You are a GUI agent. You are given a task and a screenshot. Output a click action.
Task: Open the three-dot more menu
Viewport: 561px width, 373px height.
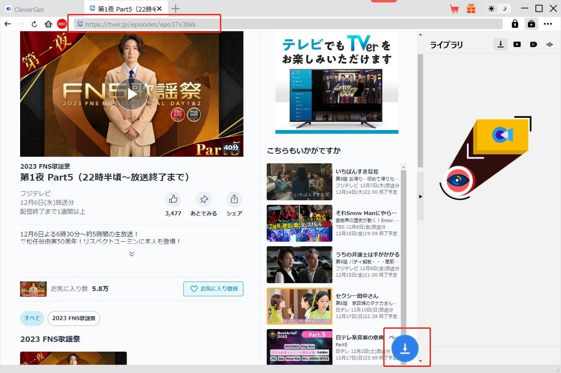(x=548, y=24)
